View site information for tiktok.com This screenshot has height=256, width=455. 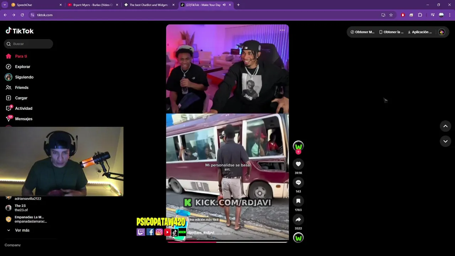coord(32,15)
